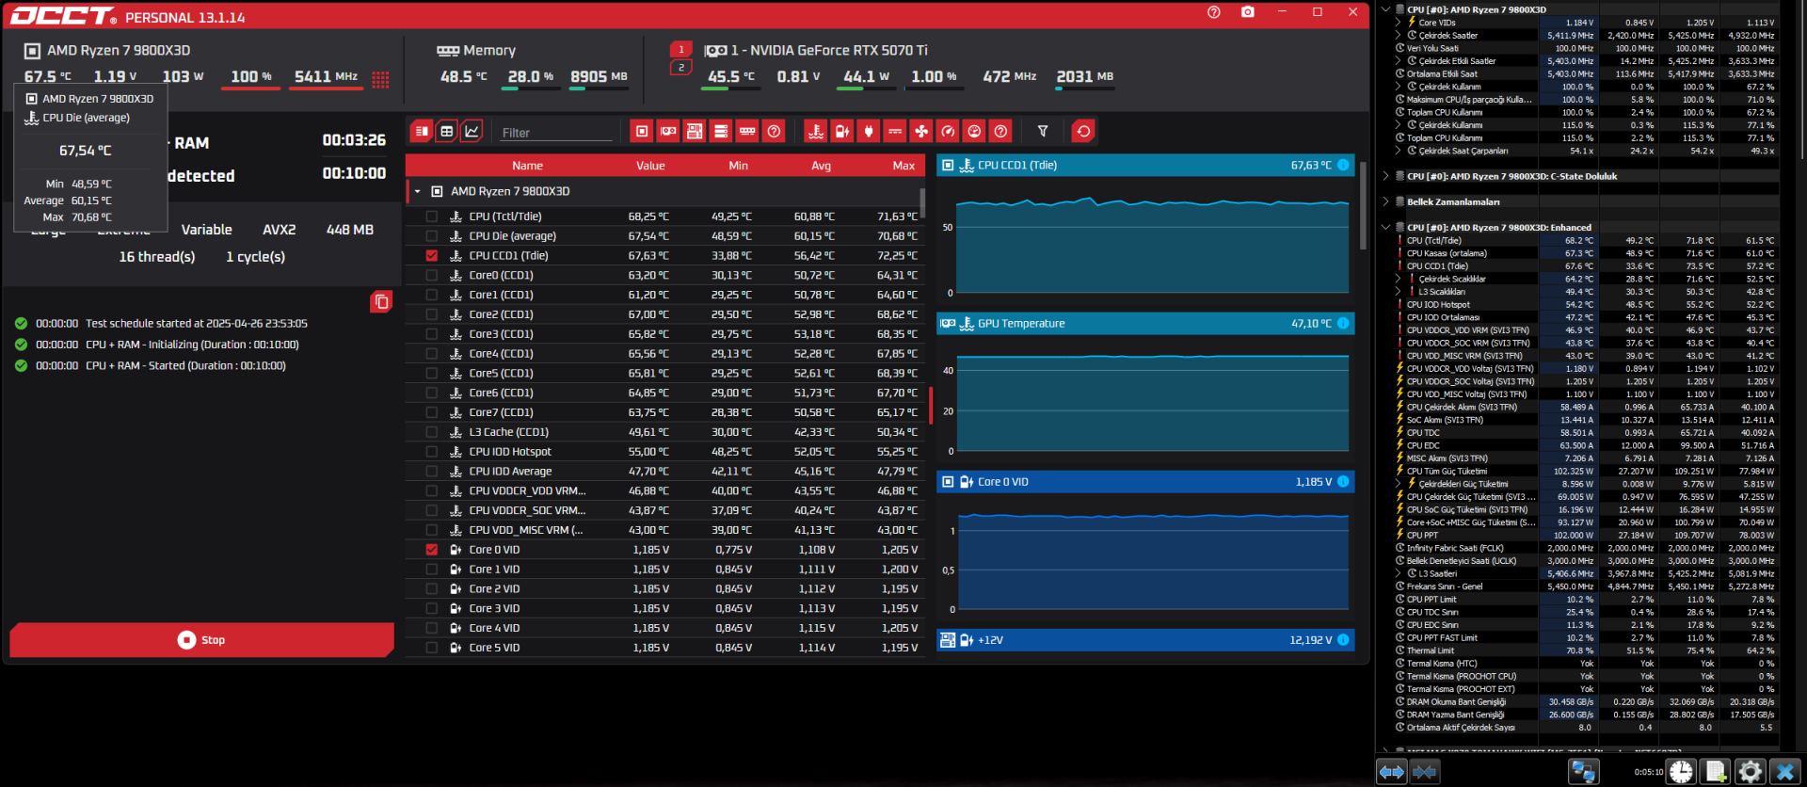Switch to the side-panel list view mode
The width and height of the screenshot is (1807, 787).
coord(421,131)
